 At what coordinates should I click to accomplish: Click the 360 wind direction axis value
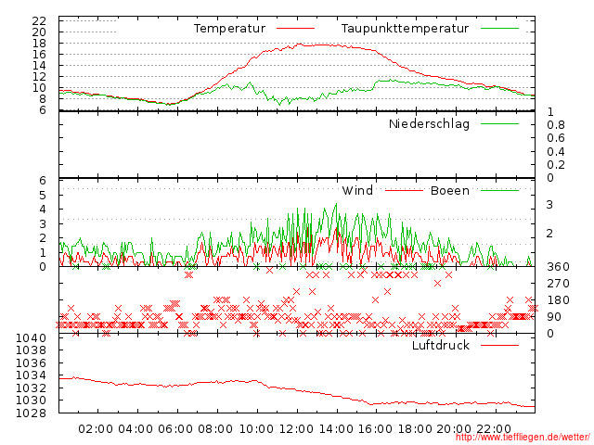point(558,267)
